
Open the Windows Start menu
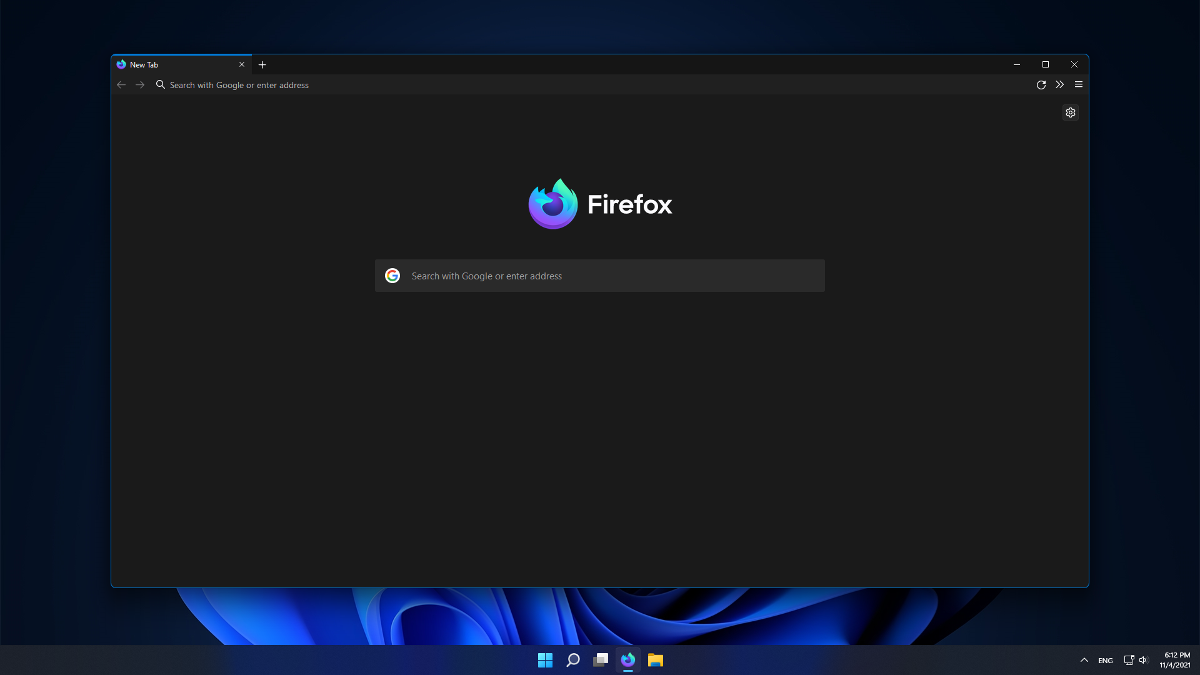(x=545, y=660)
